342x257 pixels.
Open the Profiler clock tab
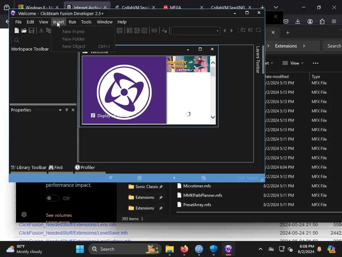(85, 167)
